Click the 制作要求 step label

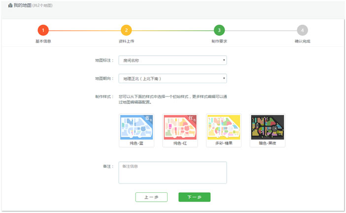click(219, 41)
